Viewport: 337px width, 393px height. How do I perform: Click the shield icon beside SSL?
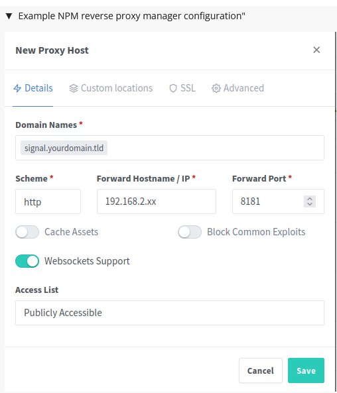pyautogui.click(x=173, y=88)
